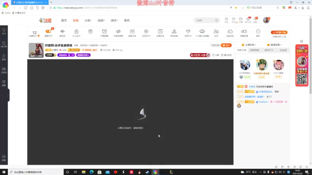Open the gift box tool
The width and height of the screenshot is (312, 175).
click(90, 31)
